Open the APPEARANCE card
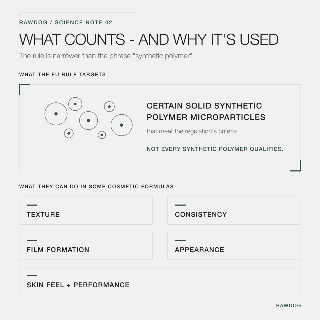 click(x=234, y=246)
